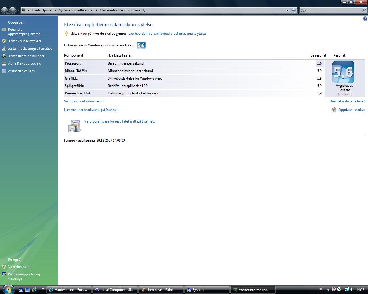The height and width of the screenshot is (294, 368).
Task: Click Oppdater resultat link
Action: point(352,110)
